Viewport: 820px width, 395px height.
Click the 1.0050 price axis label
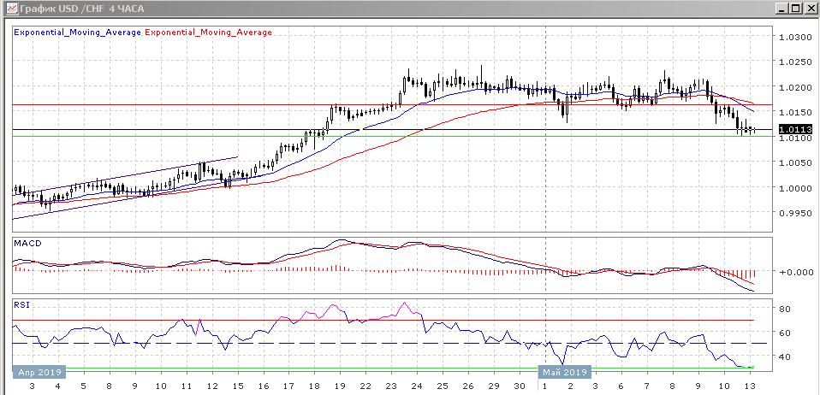click(793, 163)
